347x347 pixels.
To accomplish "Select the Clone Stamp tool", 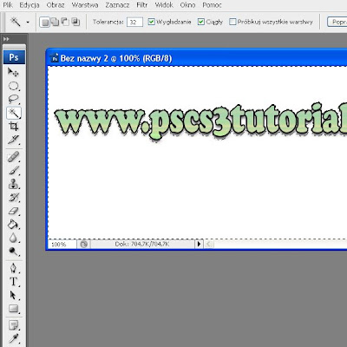I will pos(13,184).
